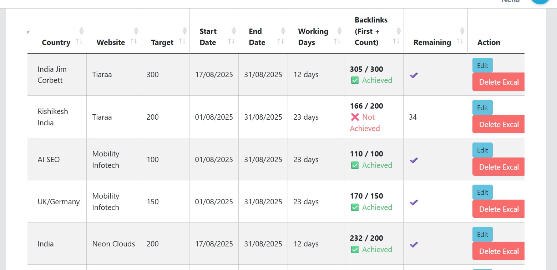Sort by Remaining column arrows
557x270 pixels.
460,41
